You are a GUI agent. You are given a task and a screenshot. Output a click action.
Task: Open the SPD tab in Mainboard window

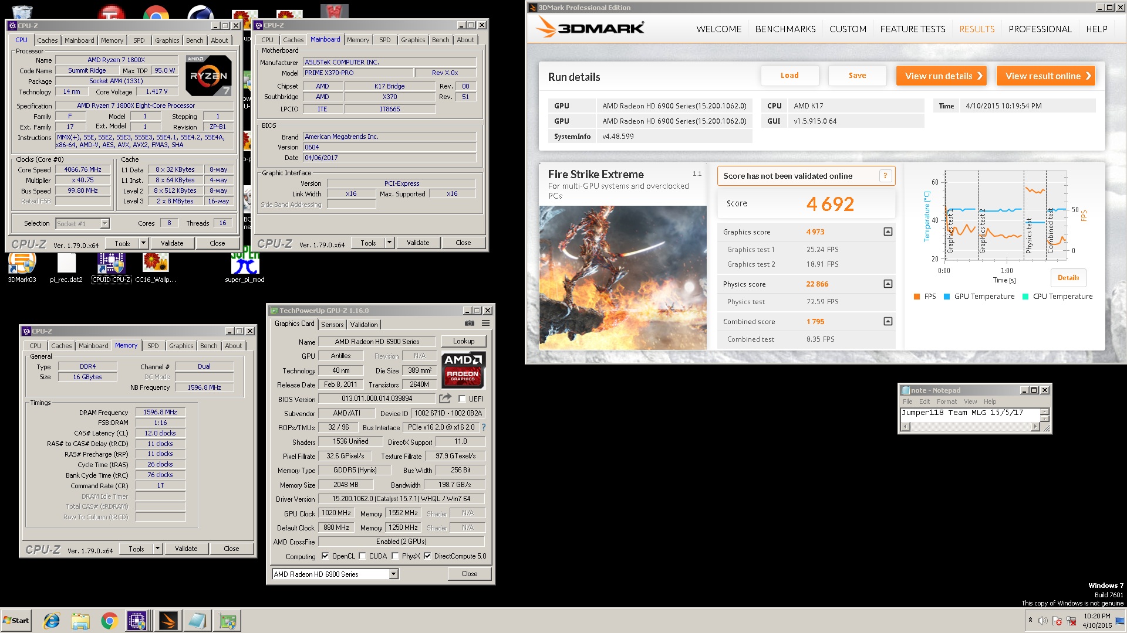point(384,40)
